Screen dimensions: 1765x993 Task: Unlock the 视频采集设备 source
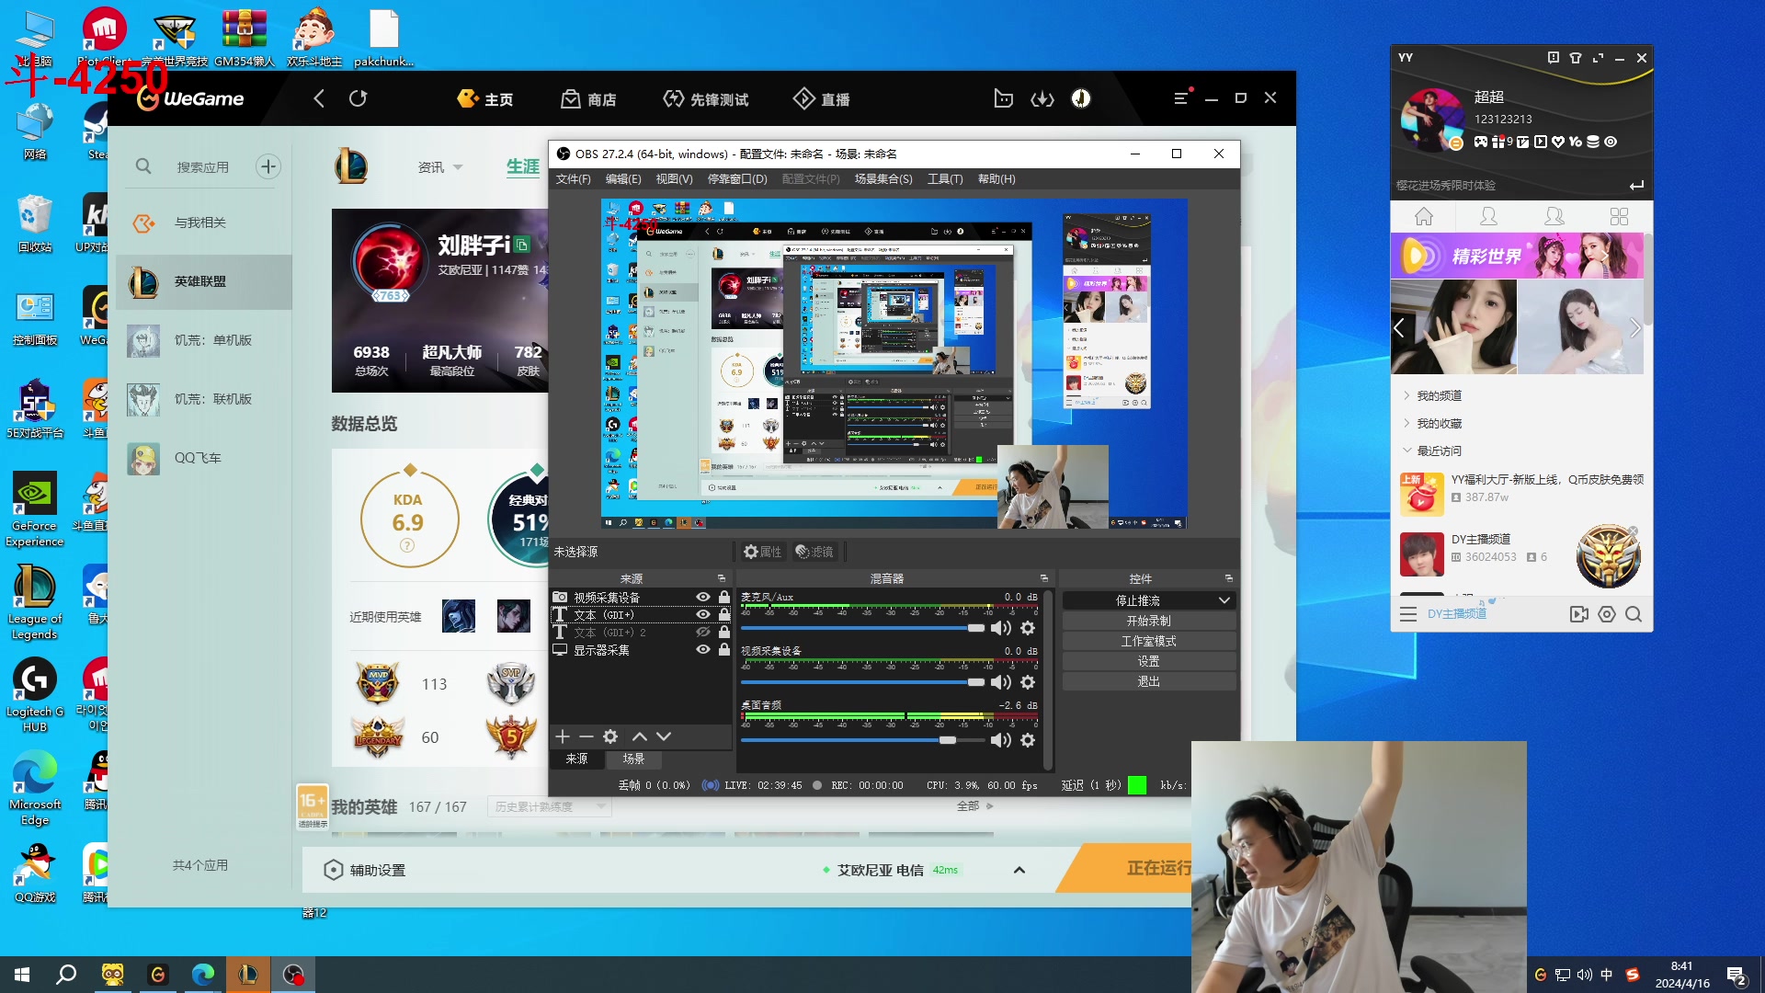tap(724, 597)
